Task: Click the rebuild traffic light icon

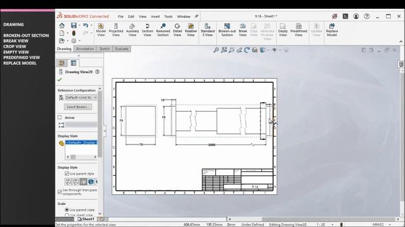Action: [x=73, y=33]
